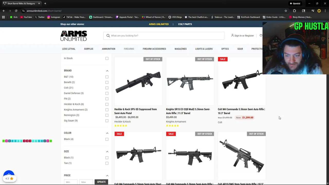Open the Firearm Accessories menu
Image resolution: width=329 pixels, height=185 pixels.
[154, 49]
